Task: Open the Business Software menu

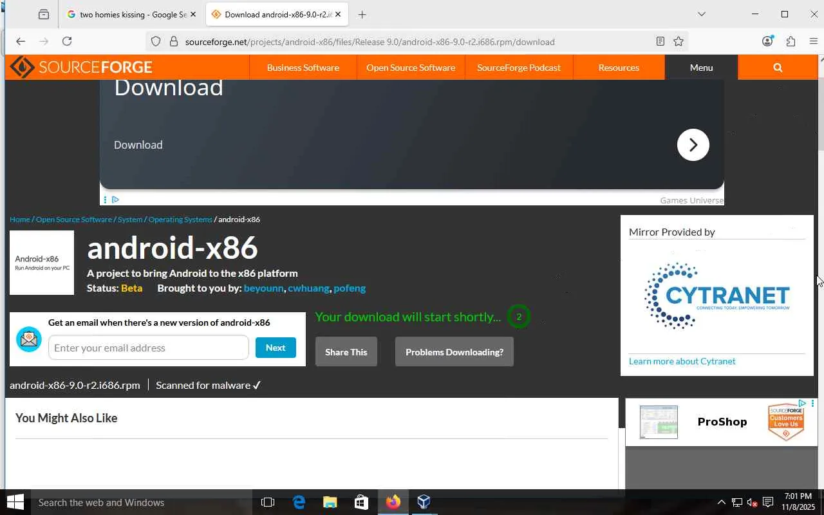Action: click(x=303, y=68)
